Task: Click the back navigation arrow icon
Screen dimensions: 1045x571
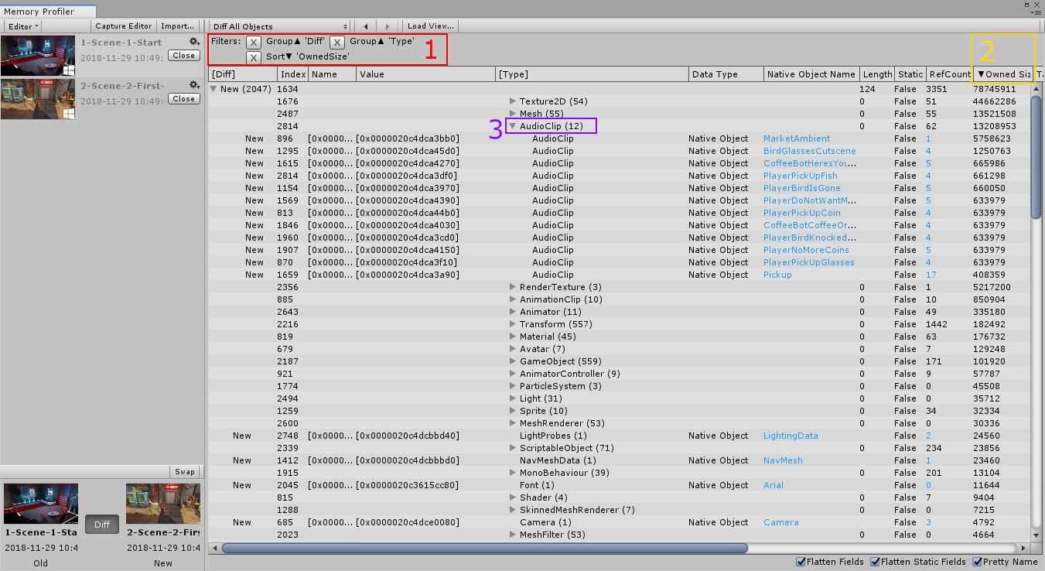Action: pyautogui.click(x=364, y=26)
